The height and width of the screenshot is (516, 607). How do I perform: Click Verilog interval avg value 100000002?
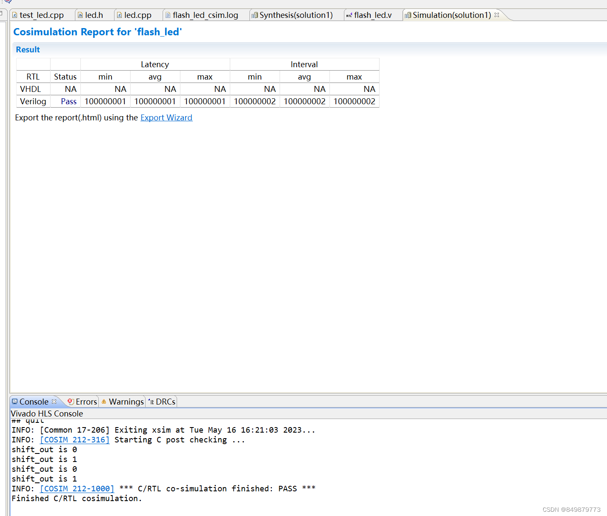(x=305, y=102)
